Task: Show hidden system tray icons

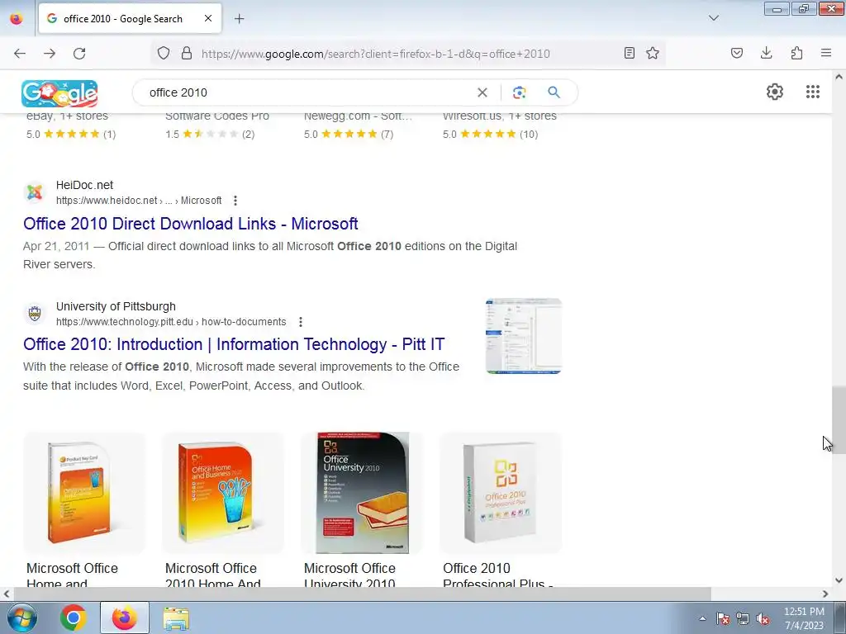Action: (x=702, y=618)
